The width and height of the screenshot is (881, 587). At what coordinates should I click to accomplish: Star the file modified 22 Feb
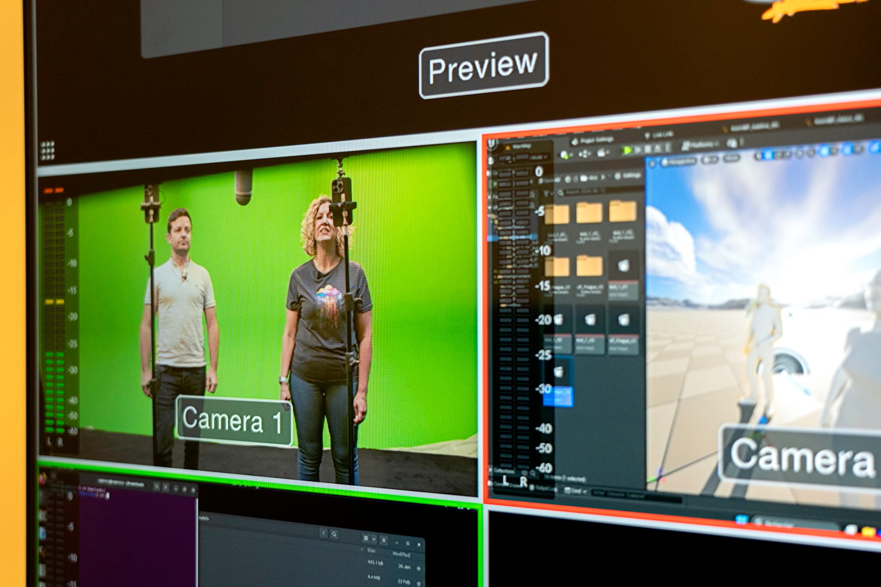tap(418, 583)
